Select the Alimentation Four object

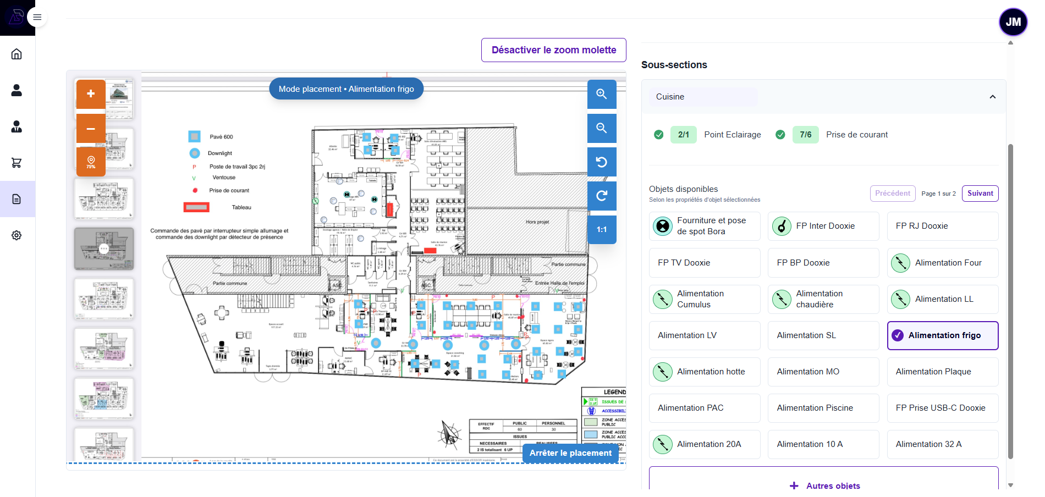(943, 263)
